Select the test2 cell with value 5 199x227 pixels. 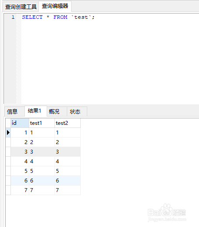pos(68,171)
